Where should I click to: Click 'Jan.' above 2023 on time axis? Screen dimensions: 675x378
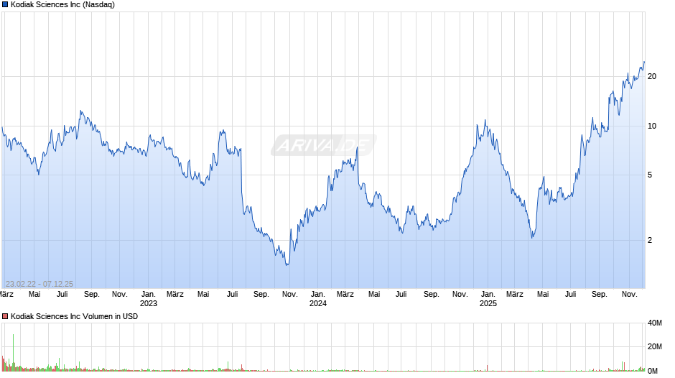[149, 294]
